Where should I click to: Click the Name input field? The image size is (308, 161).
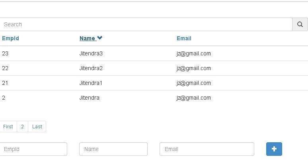pyautogui.click(x=113, y=149)
